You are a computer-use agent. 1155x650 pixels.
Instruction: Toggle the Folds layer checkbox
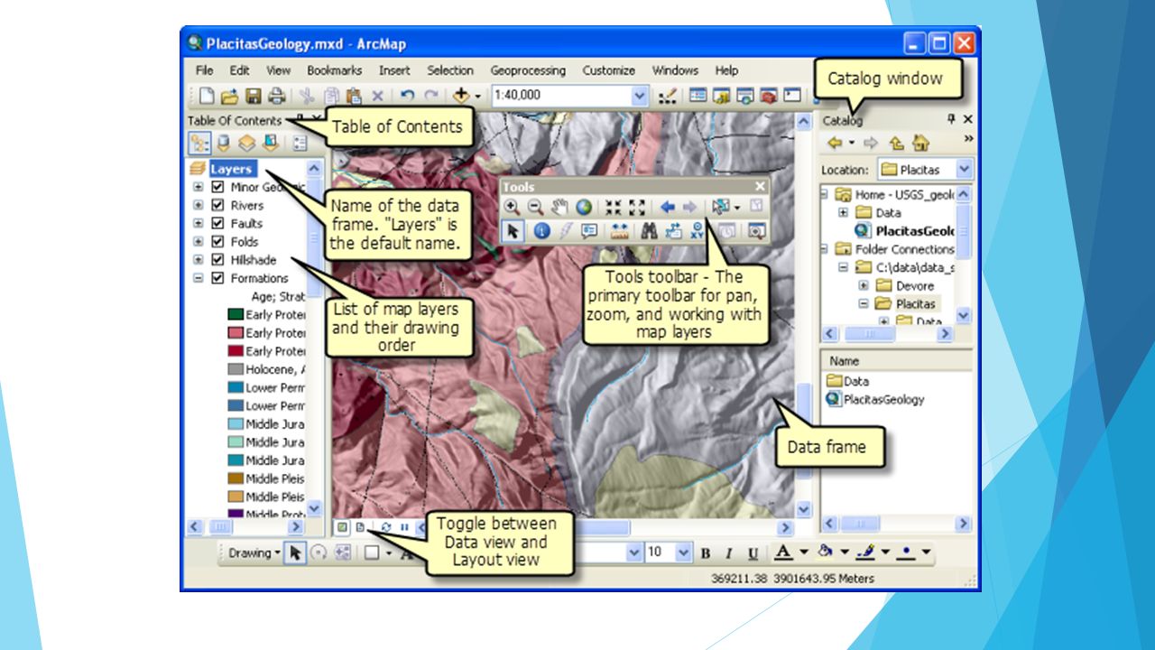coord(217,242)
